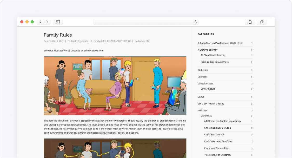Show tab overview icon
Screen dimensions: 292x158
coord(262,22)
